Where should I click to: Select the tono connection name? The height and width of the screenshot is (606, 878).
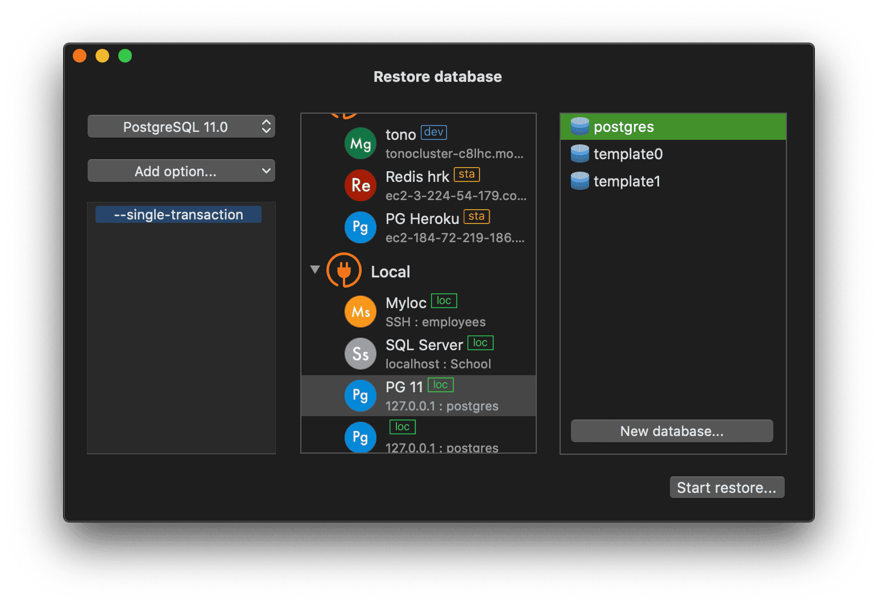coord(401,135)
